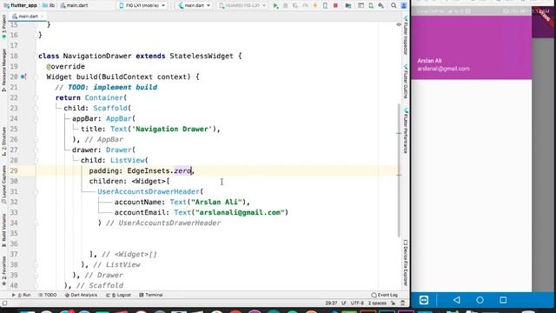Open the Run tool window tab
The height and width of the screenshot is (313, 556).
21,296
